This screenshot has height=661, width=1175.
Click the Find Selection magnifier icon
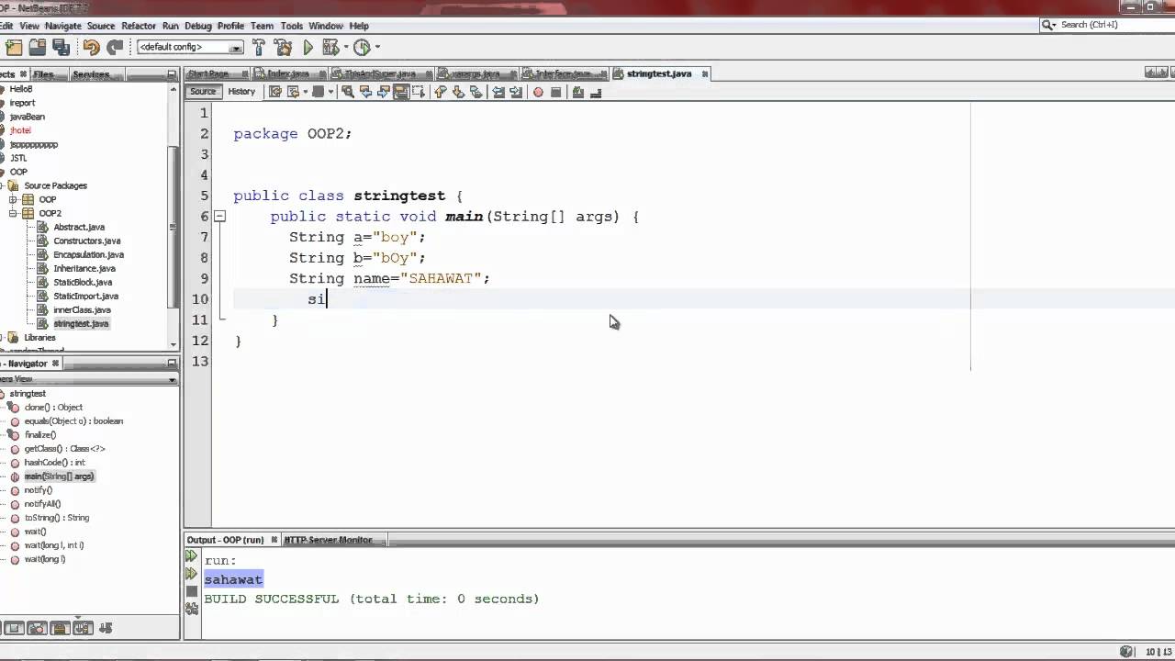click(x=347, y=92)
